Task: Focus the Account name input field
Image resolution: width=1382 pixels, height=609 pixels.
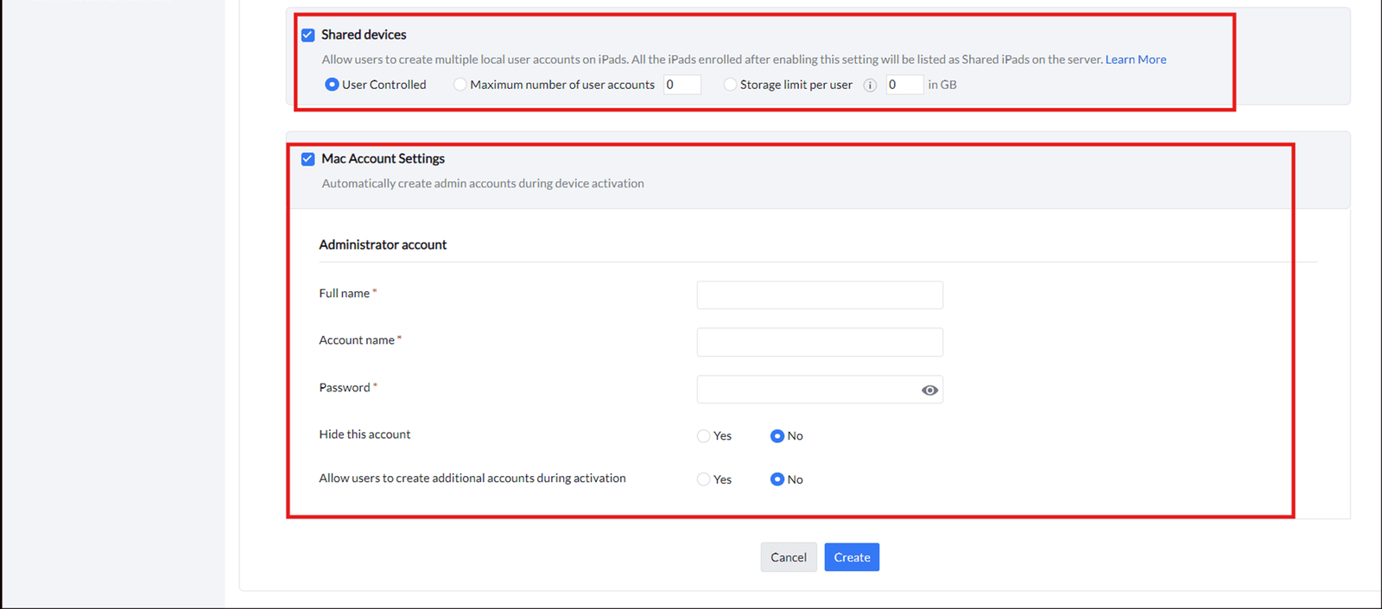Action: pos(820,342)
